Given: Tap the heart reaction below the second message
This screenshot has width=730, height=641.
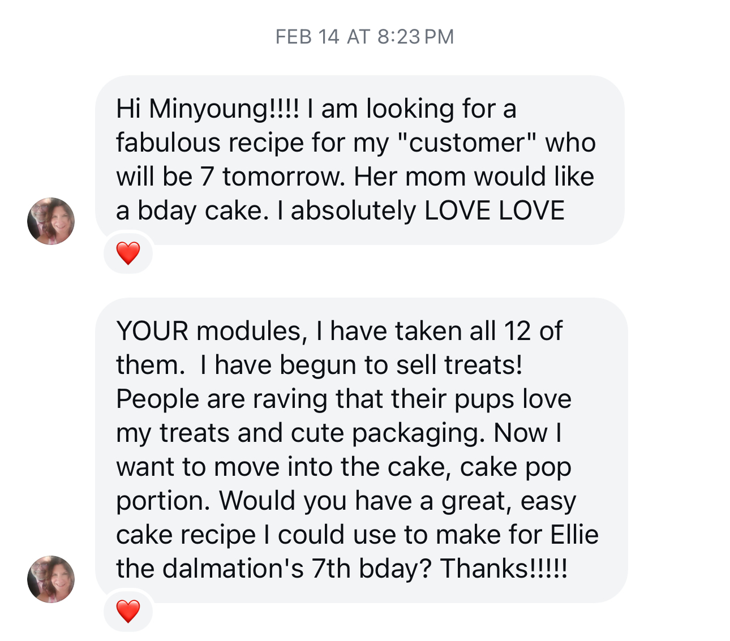Looking at the screenshot, I should 128,611.
